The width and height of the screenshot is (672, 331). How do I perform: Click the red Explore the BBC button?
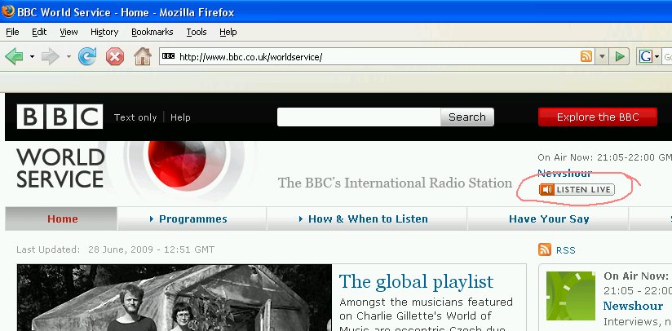tap(598, 117)
